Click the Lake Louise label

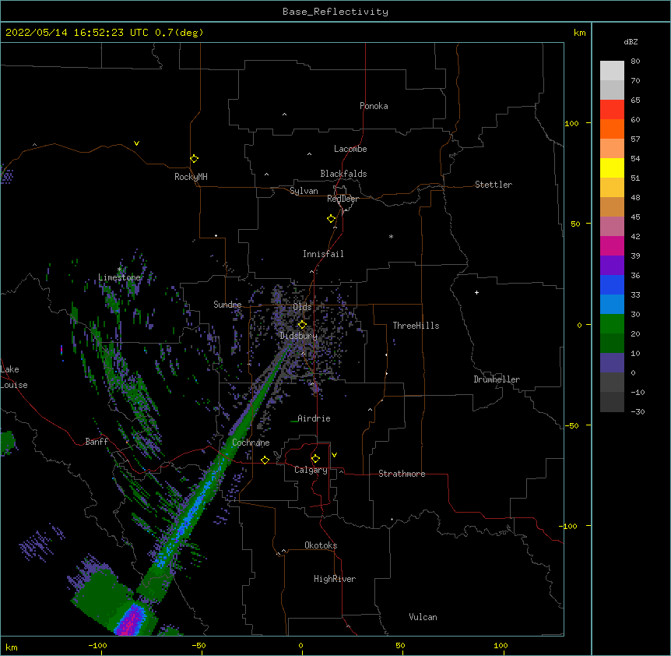tap(14, 377)
